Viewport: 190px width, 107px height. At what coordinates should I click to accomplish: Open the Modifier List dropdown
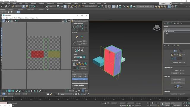[x=177, y=29]
